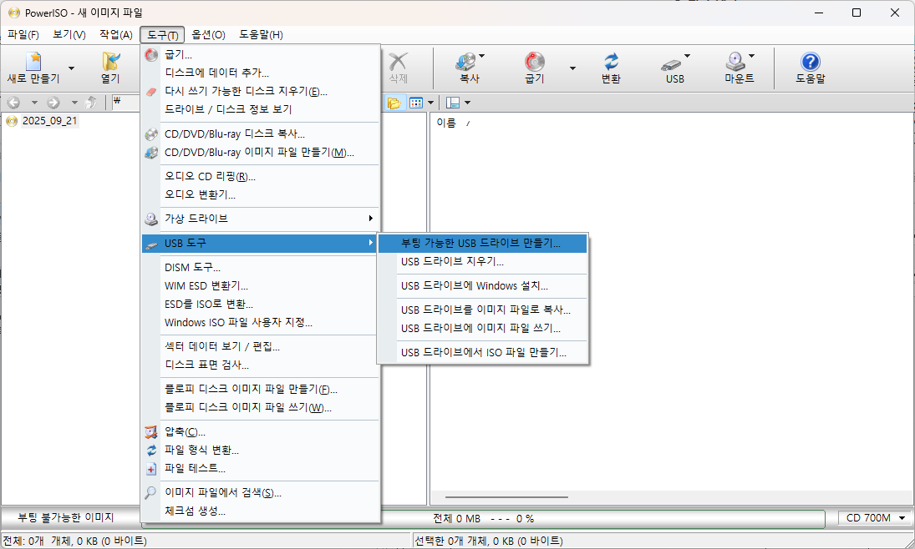Click the view mode grid icon

tap(416, 103)
